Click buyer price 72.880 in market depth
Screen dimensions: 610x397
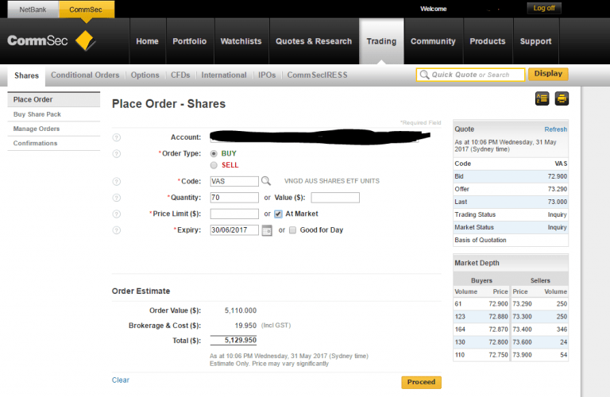point(498,317)
